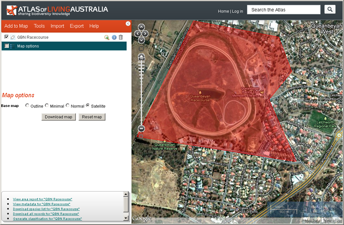Zoom to QBN Racecourse layer extent icon
Screen dimensions: 344x225
[107, 38]
